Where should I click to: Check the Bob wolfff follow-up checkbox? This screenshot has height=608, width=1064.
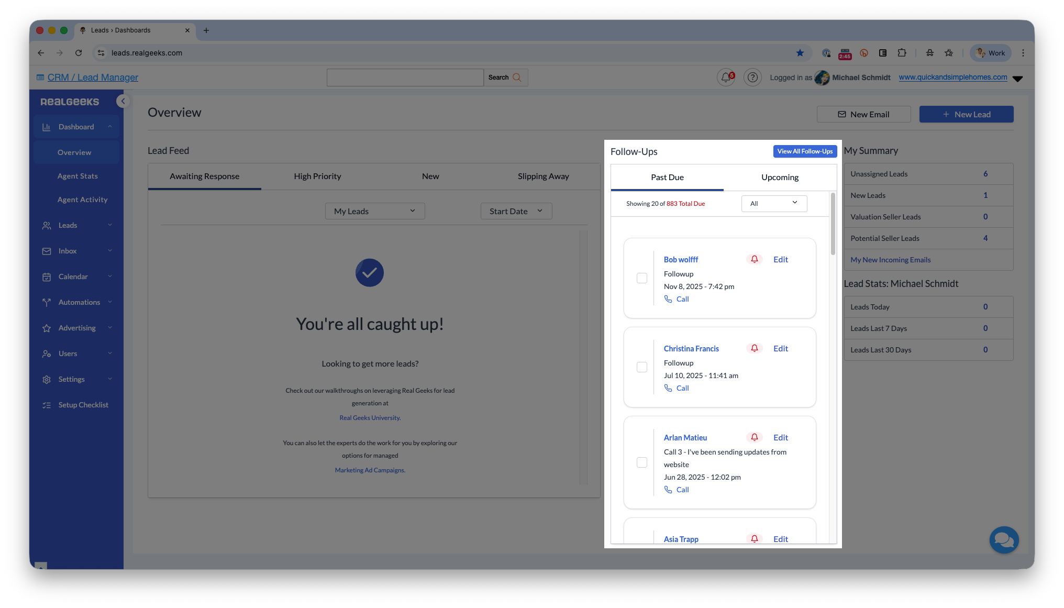pos(642,278)
